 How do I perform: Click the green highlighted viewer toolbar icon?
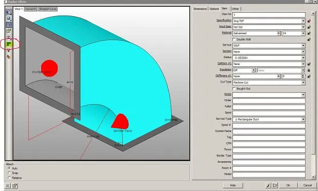[9, 44]
